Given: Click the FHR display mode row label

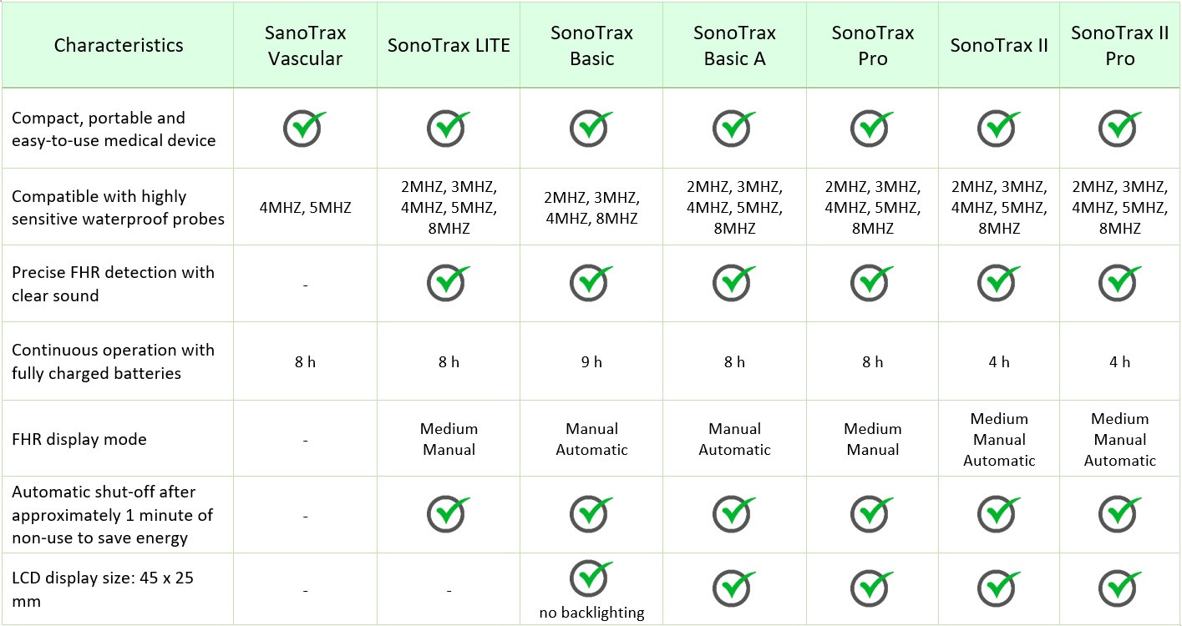Looking at the screenshot, I should point(79,439).
